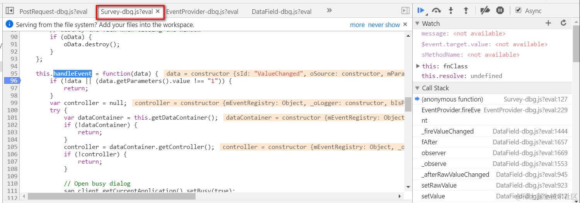Open the DataField-dbg.js?eval:1657 source link

[x=530, y=142]
